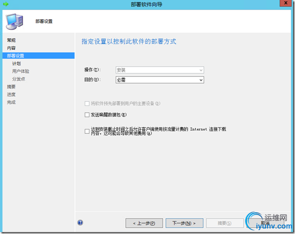Click the 部署设置 header title text
The height and width of the screenshot is (234, 295).
[44, 21]
